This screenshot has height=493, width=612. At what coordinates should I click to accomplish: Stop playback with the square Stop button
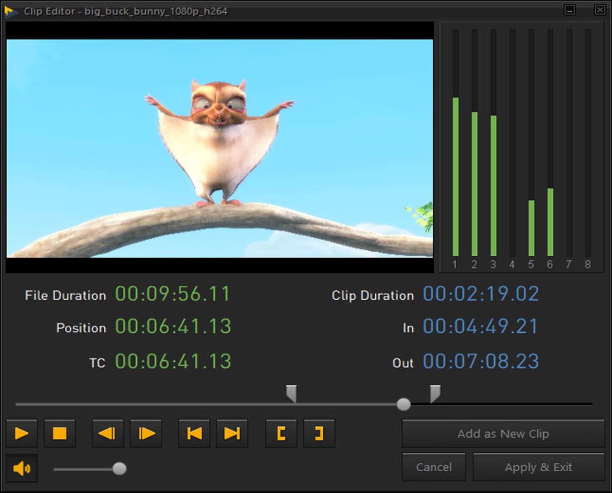point(60,433)
